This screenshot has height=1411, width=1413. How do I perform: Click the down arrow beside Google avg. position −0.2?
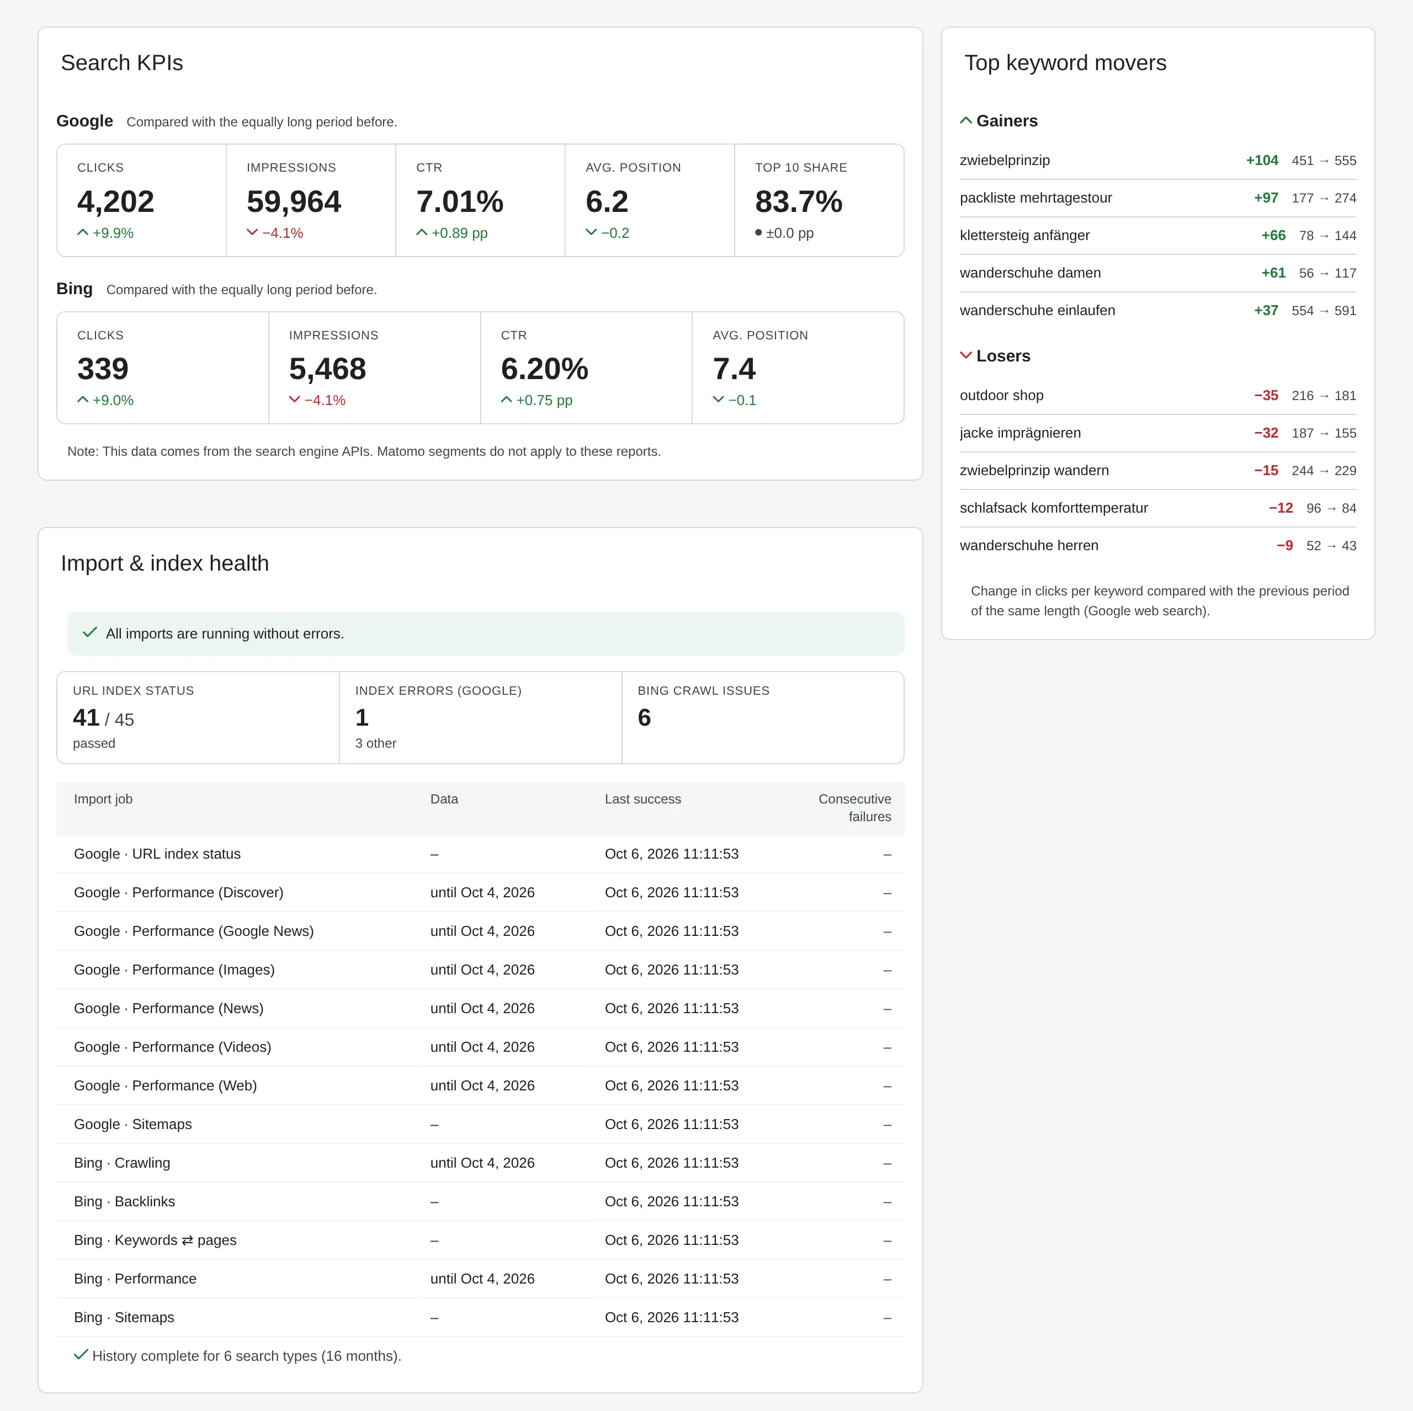tap(592, 232)
